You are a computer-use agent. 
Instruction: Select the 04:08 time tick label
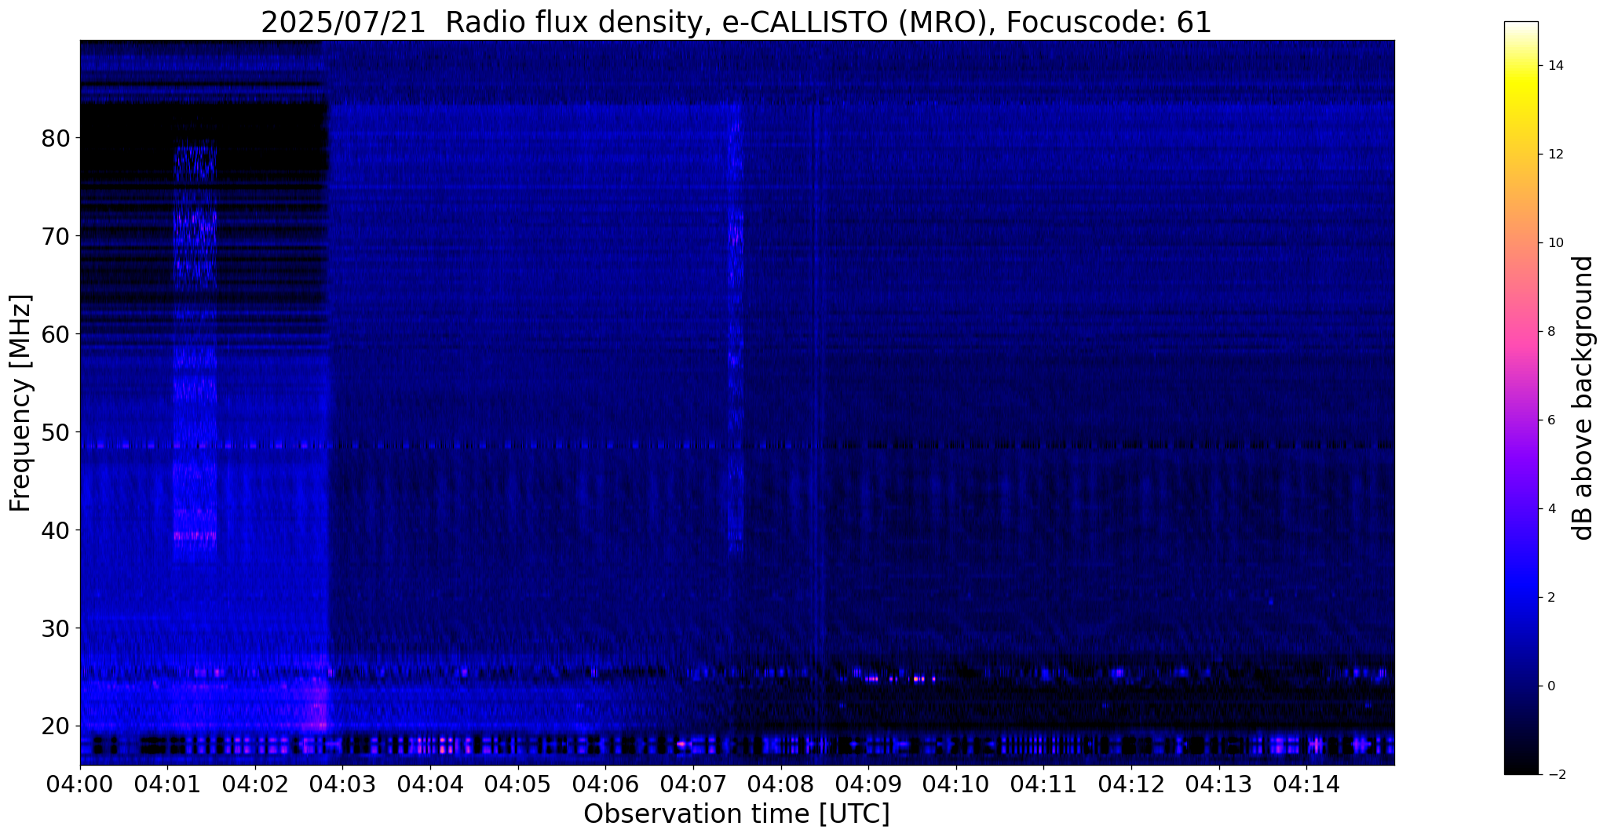pyautogui.click(x=780, y=784)
